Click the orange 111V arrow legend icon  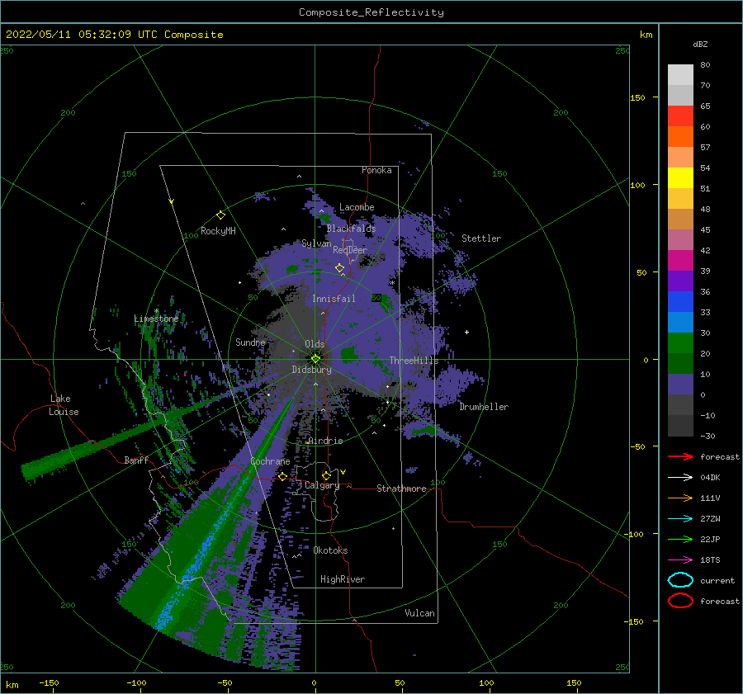pos(680,498)
